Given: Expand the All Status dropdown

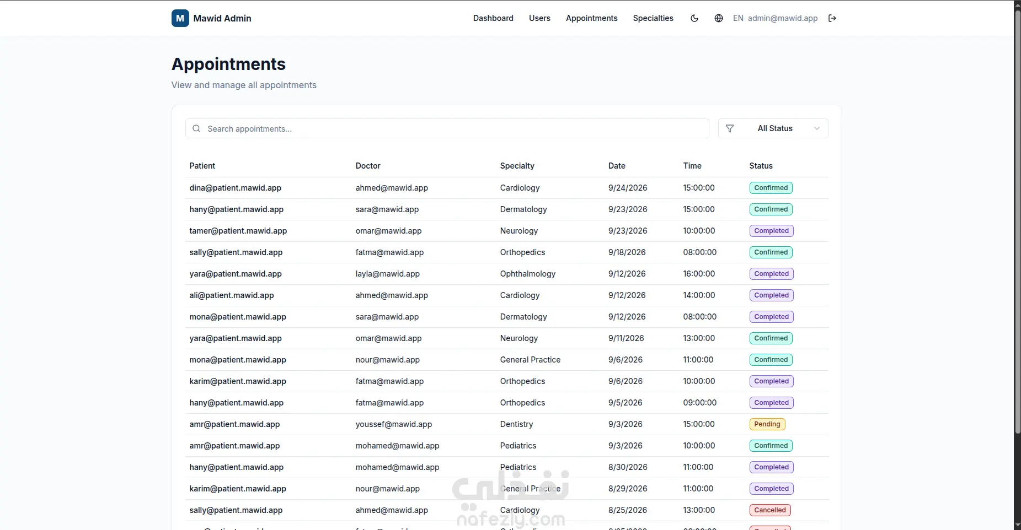Looking at the screenshot, I should pos(773,128).
